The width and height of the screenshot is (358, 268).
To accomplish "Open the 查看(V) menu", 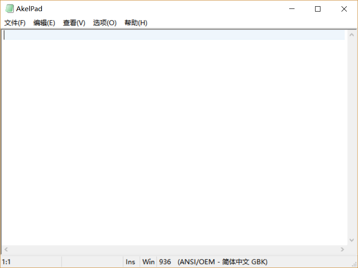I will (74, 23).
